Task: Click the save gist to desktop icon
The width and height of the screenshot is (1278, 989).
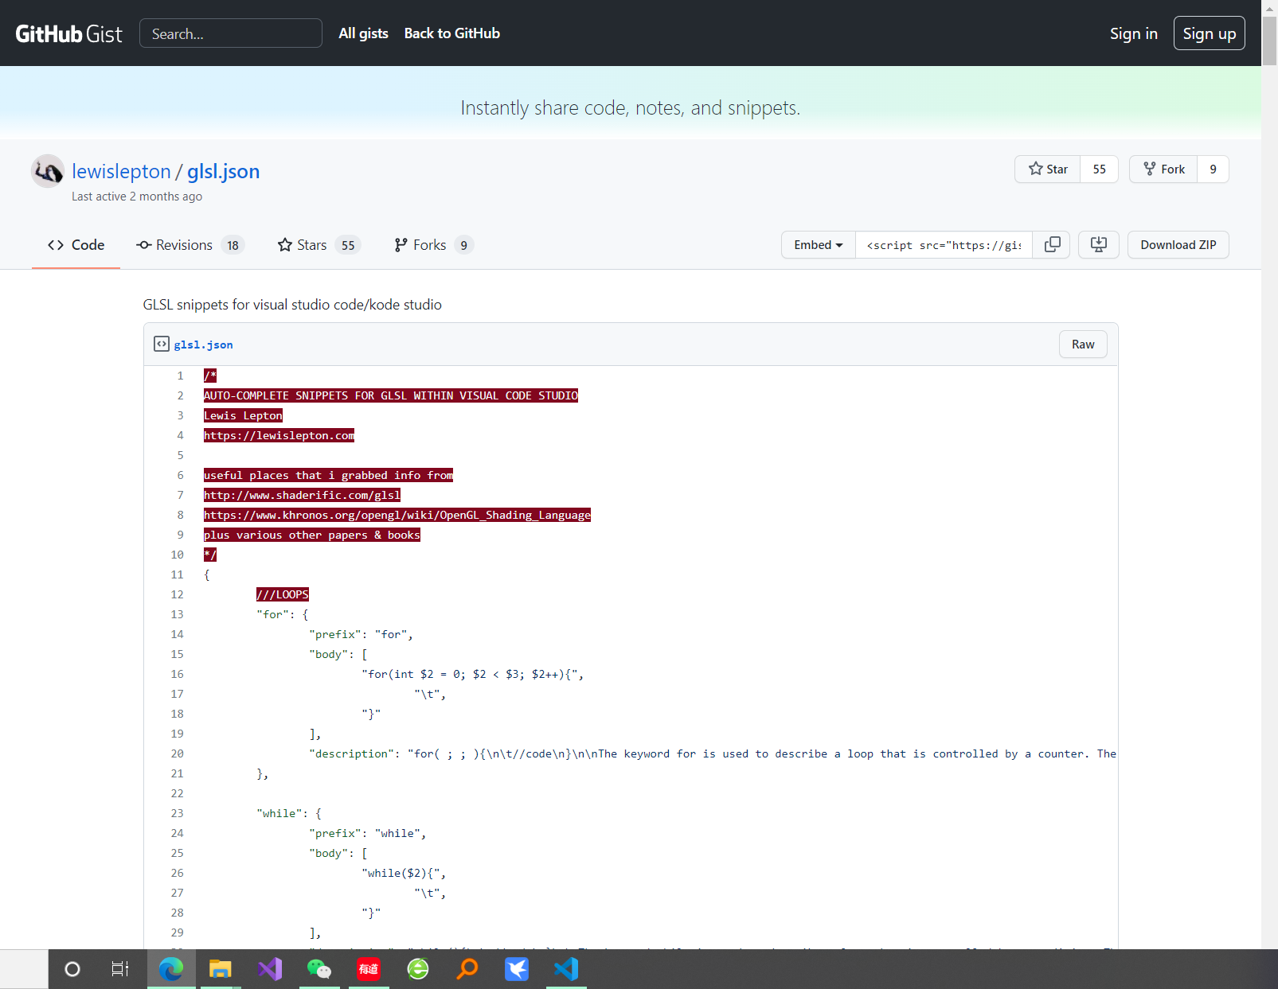Action: (x=1099, y=245)
